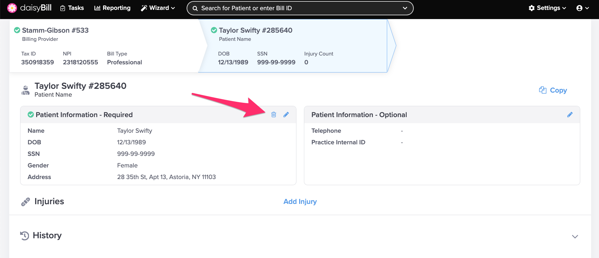Focus the Search for Patient or Bill ID field

pyautogui.click(x=293, y=8)
